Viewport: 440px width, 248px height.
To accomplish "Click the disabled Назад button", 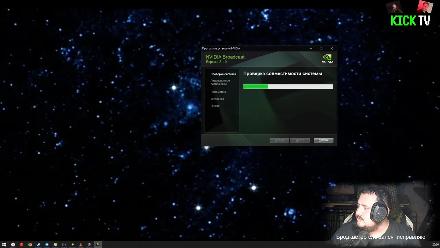I will 279,140.
